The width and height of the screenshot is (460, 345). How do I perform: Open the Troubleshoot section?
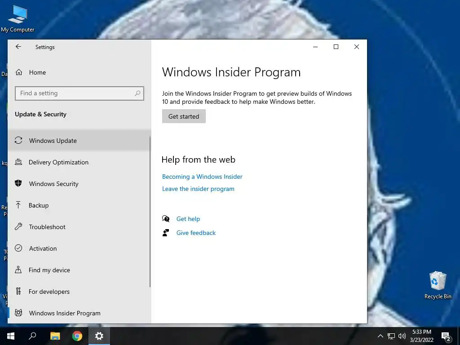pyautogui.click(x=79, y=227)
